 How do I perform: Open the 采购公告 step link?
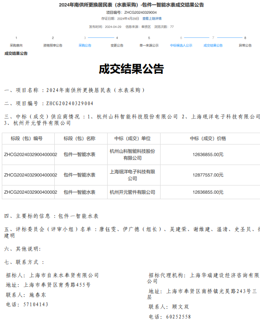click(85, 45)
